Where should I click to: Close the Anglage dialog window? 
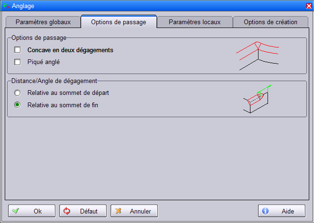pos(309,6)
